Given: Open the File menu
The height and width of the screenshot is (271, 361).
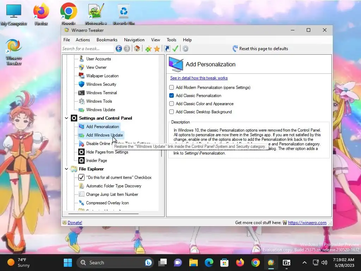Looking at the screenshot, I should tap(67, 40).
